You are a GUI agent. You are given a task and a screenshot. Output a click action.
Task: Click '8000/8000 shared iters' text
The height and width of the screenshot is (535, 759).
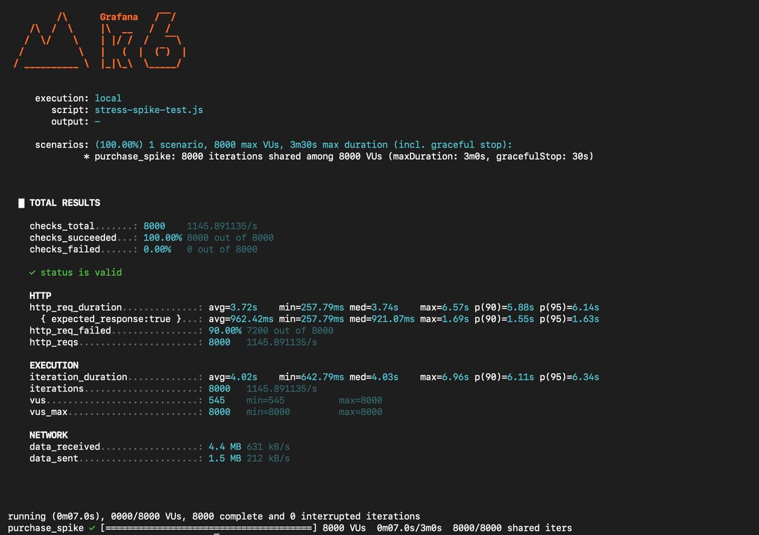point(512,527)
